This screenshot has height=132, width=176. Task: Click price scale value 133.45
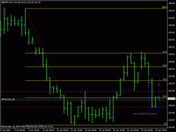(x=171, y=76)
